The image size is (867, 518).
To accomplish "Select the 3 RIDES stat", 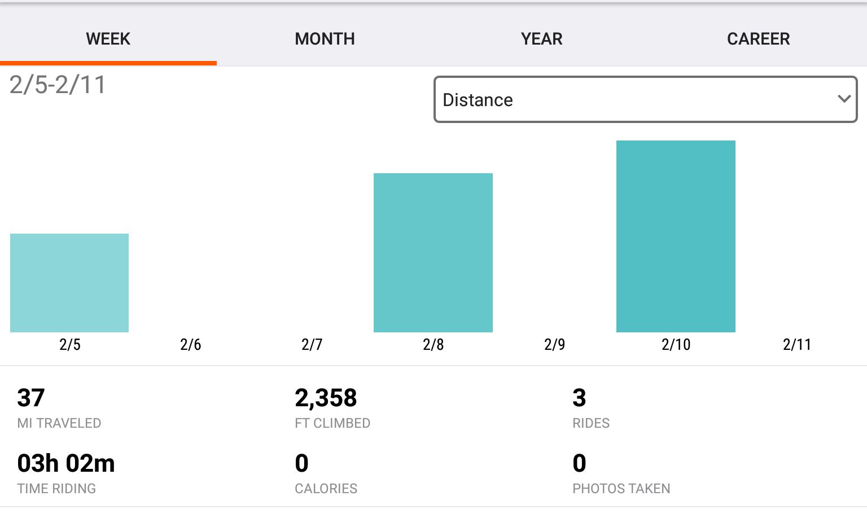I will click(579, 398).
